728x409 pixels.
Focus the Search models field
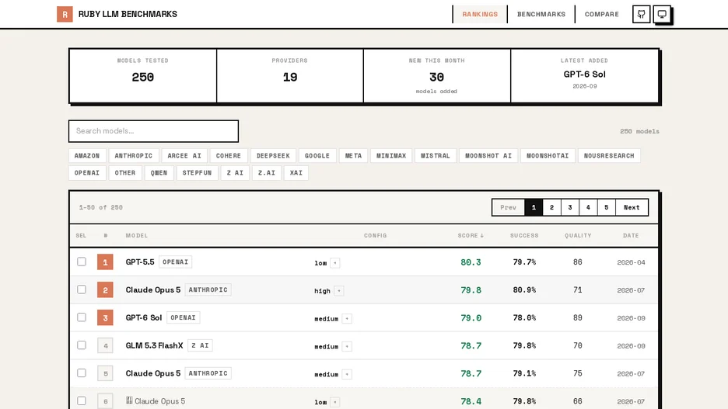pos(153,131)
